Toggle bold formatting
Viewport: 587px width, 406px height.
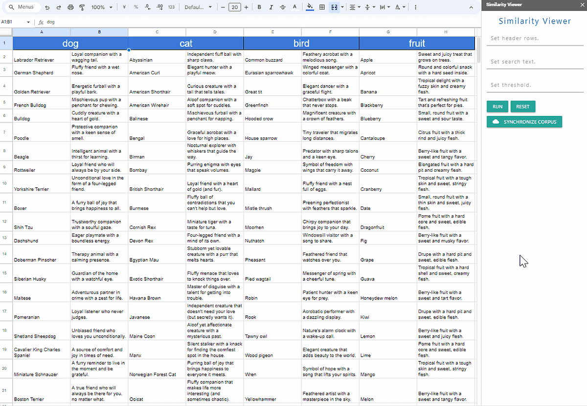click(x=259, y=7)
